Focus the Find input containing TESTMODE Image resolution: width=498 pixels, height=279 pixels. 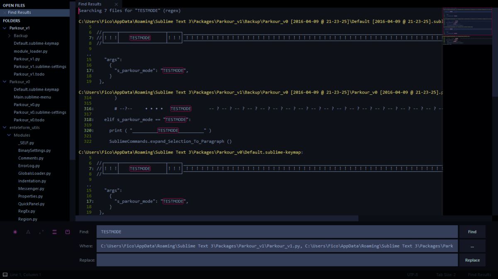coord(277,232)
